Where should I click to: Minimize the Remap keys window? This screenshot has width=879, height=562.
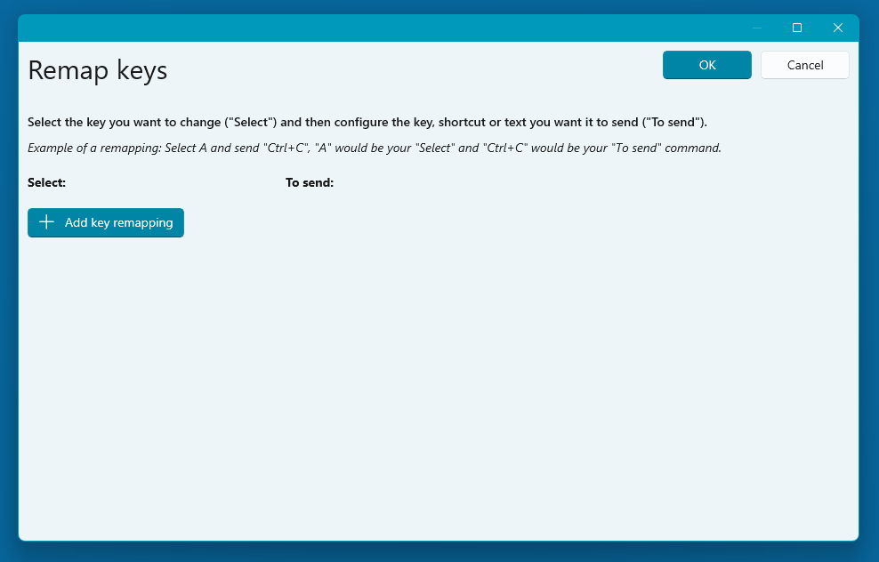[x=756, y=28]
